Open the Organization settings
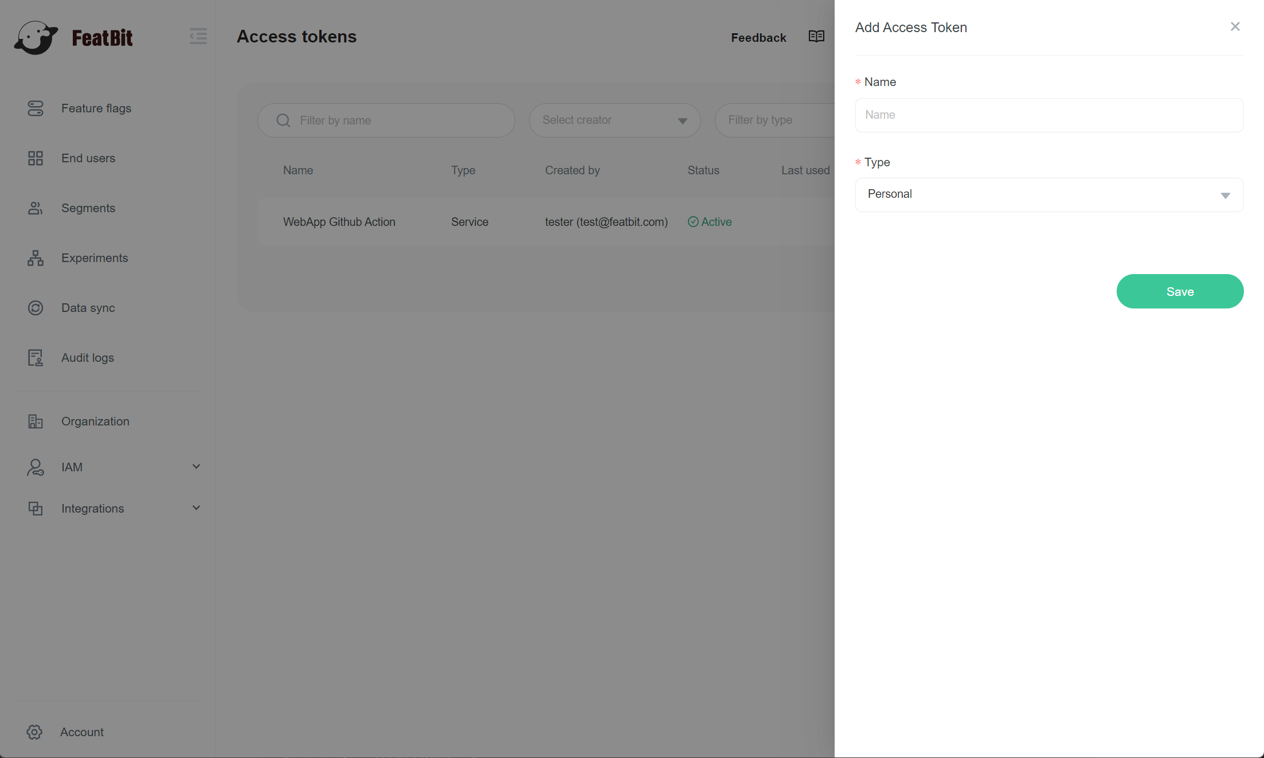The image size is (1264, 758). (95, 421)
